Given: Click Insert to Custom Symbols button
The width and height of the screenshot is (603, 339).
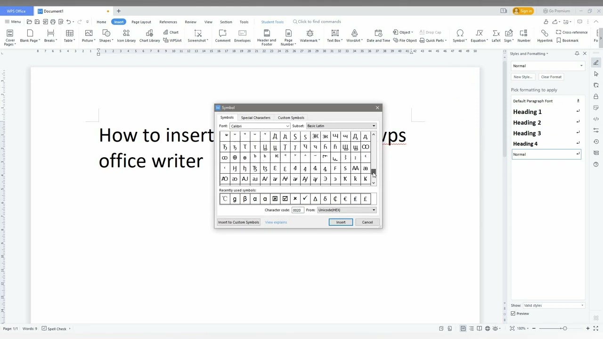Looking at the screenshot, I should pos(238,222).
